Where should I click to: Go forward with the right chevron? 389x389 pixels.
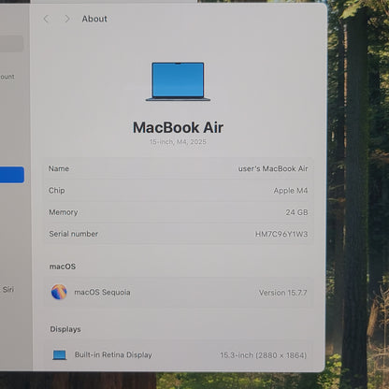[x=66, y=19]
